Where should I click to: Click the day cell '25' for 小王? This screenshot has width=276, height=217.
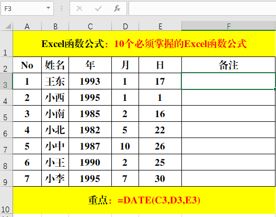(x=160, y=162)
